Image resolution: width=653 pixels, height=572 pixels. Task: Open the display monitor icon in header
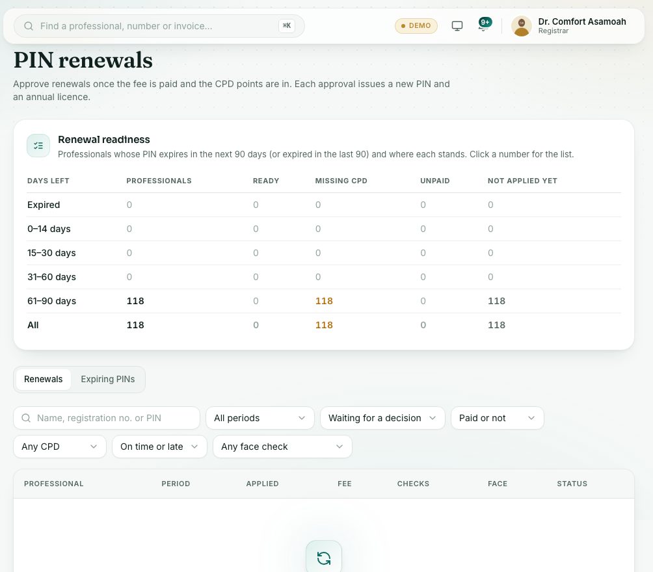(x=457, y=26)
